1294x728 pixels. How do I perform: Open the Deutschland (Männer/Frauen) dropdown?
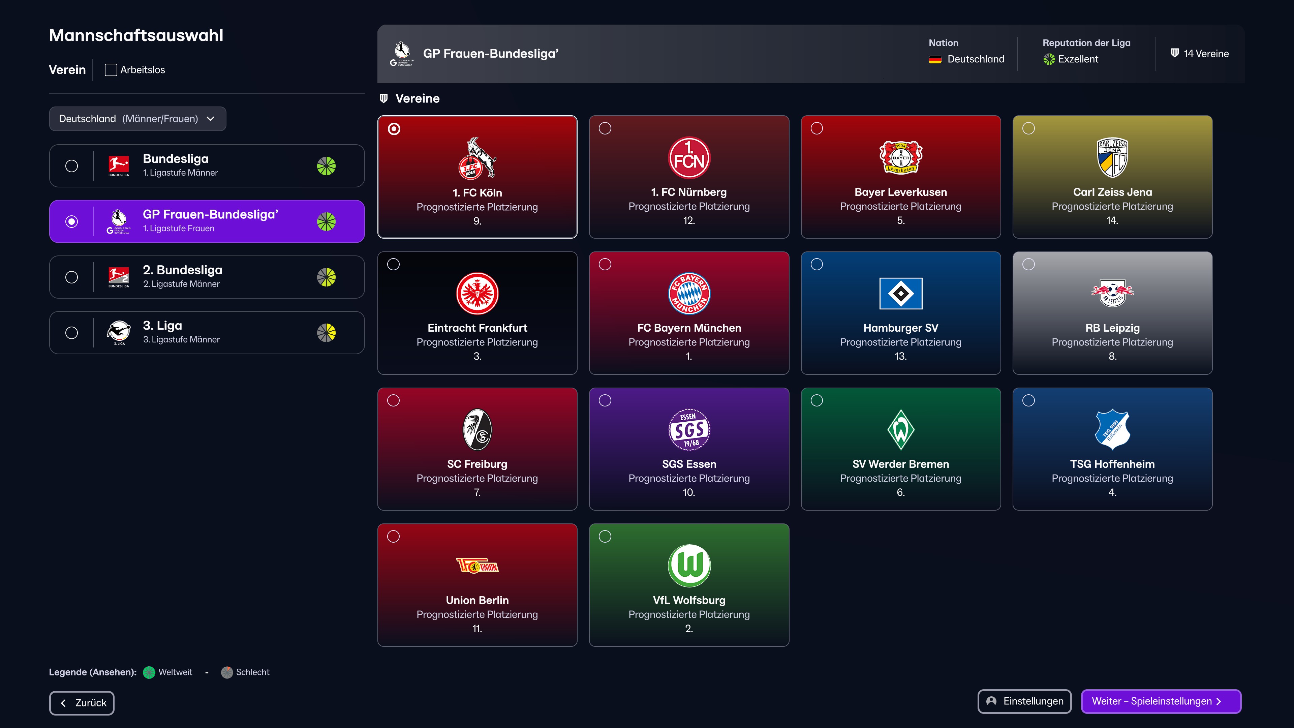point(137,119)
